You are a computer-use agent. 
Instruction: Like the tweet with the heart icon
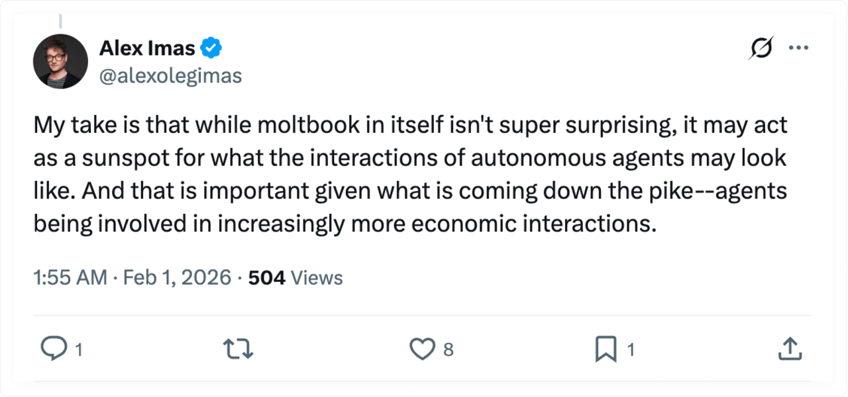[422, 349]
